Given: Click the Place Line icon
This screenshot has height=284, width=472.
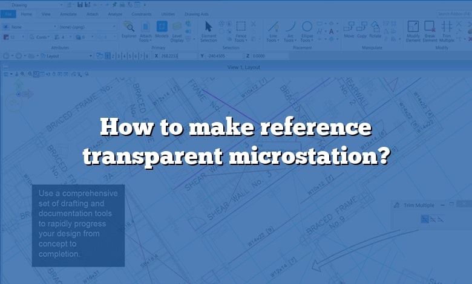Looking at the screenshot, I should pyautogui.click(x=274, y=27).
